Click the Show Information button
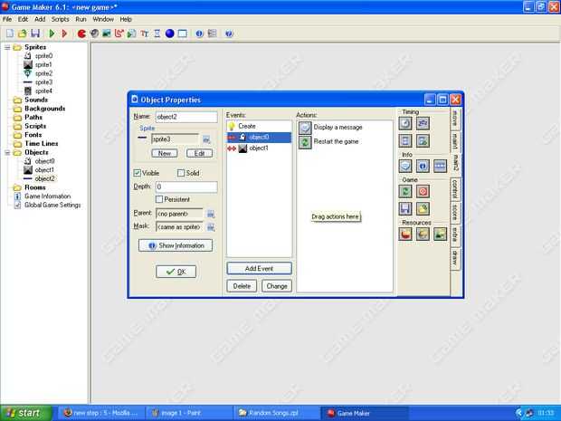 click(x=176, y=245)
